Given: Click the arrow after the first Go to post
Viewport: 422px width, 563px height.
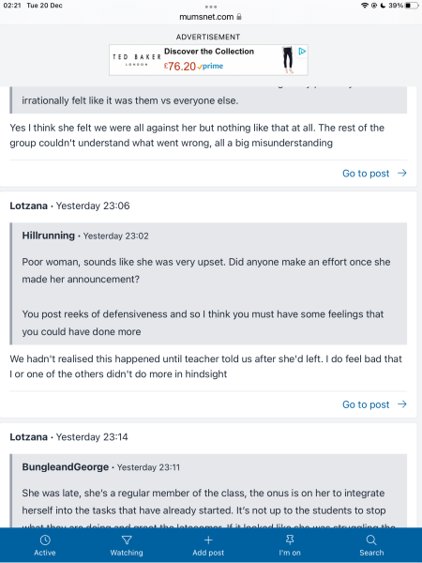Looking at the screenshot, I should click(402, 173).
